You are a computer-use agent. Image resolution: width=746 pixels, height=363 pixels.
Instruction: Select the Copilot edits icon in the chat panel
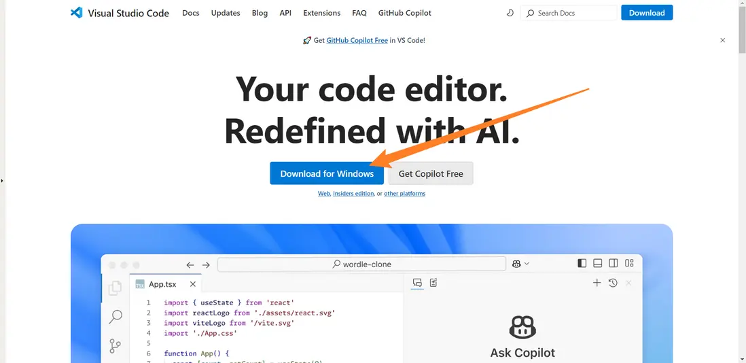tap(433, 283)
